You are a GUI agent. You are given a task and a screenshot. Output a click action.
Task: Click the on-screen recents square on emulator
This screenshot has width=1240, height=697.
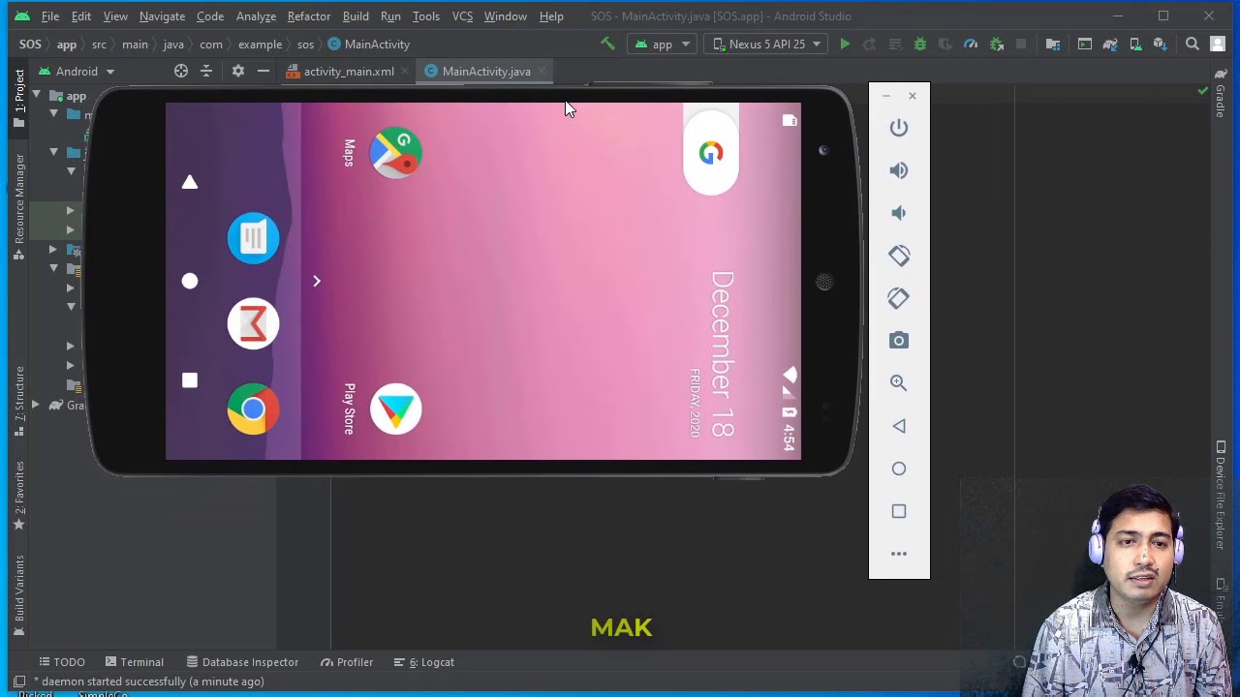coord(190,380)
